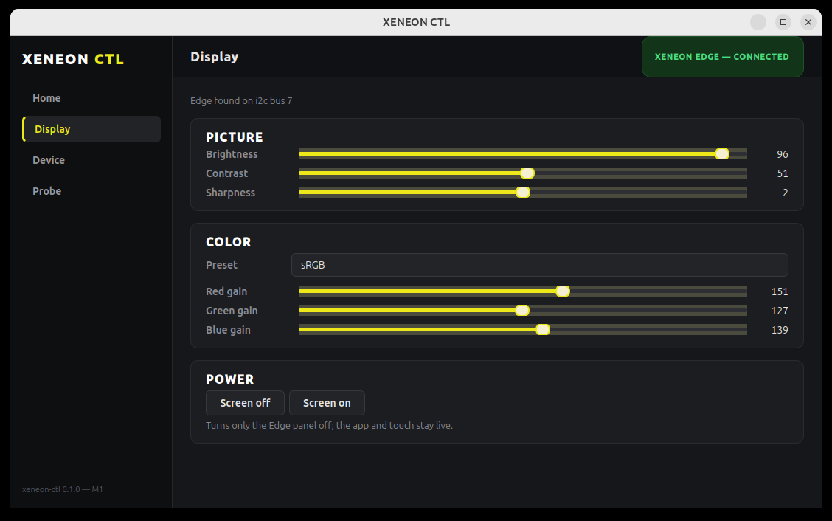Close the XENEON CTL window
832x521 pixels.
(x=808, y=22)
